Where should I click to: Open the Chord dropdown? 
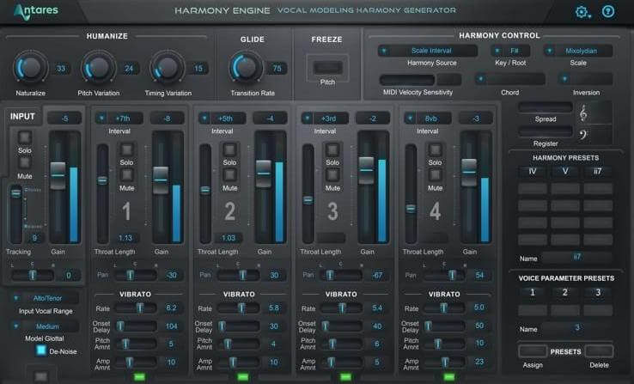point(510,79)
